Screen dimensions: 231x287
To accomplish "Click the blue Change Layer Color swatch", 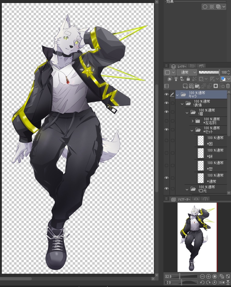I will click(223, 79).
